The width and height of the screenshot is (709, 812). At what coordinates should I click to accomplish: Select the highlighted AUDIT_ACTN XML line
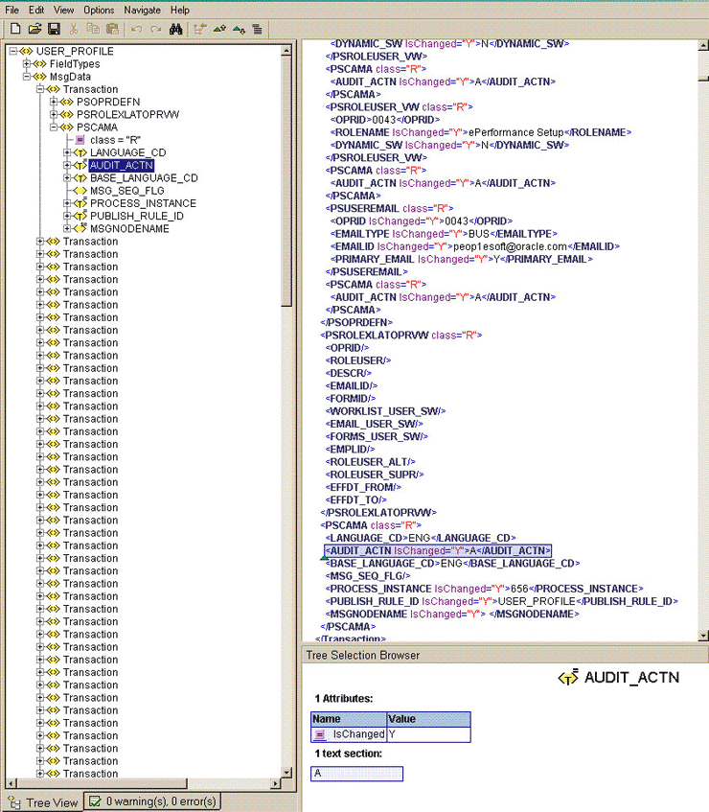(438, 550)
